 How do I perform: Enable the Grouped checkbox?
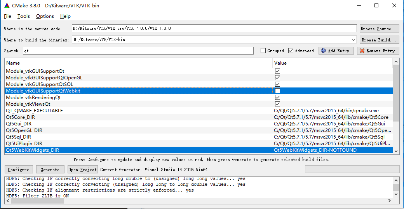pyautogui.click(x=263, y=51)
